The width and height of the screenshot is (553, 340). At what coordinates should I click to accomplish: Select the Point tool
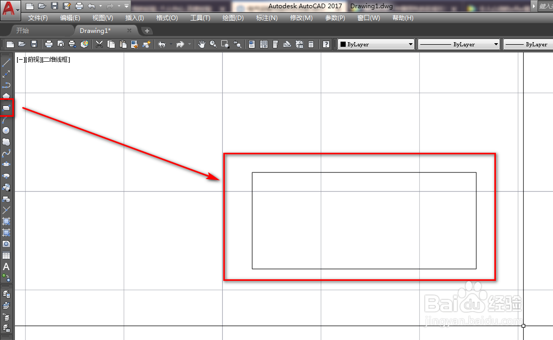[x=6, y=210]
